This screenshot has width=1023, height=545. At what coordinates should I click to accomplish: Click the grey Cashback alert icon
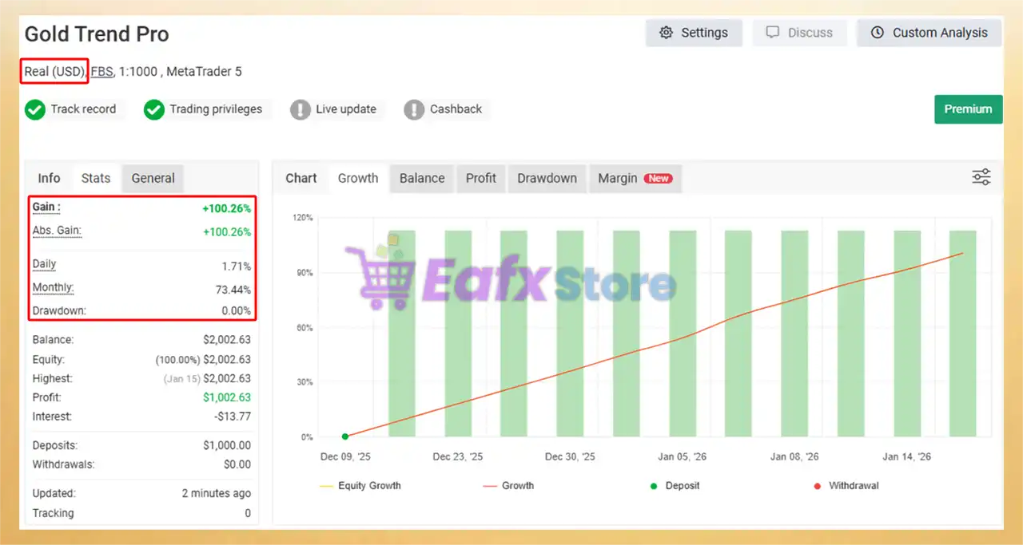(x=414, y=109)
